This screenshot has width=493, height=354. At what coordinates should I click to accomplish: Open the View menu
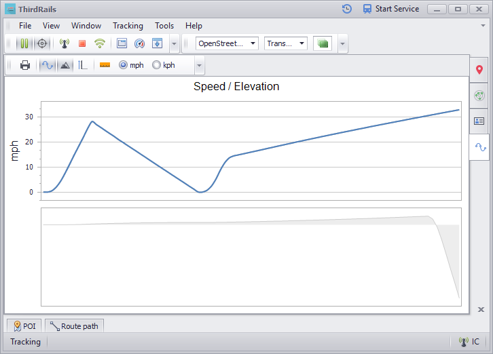[51, 26]
